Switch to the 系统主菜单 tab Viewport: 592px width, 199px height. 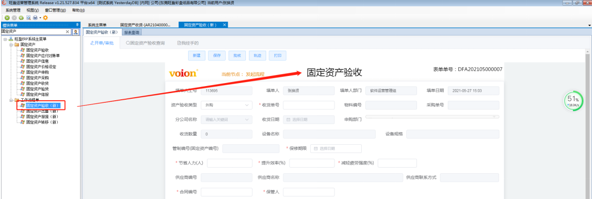98,25
